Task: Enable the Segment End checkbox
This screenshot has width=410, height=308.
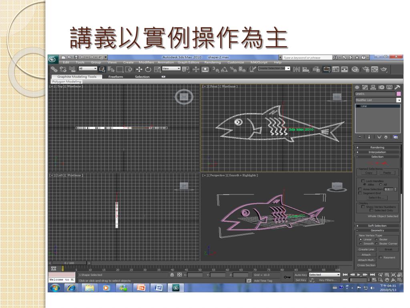Action: coord(360,193)
